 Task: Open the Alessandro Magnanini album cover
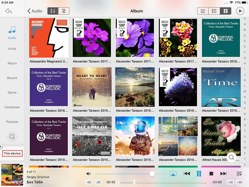pos(49,38)
